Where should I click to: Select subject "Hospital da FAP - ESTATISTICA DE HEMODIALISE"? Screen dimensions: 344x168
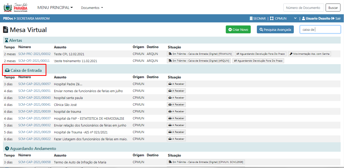(89, 118)
